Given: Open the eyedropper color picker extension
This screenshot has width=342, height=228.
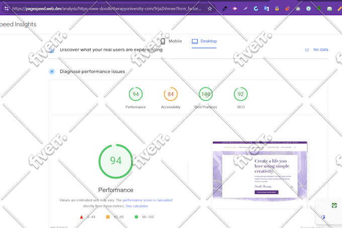Looking at the screenshot, I should click(225, 9).
